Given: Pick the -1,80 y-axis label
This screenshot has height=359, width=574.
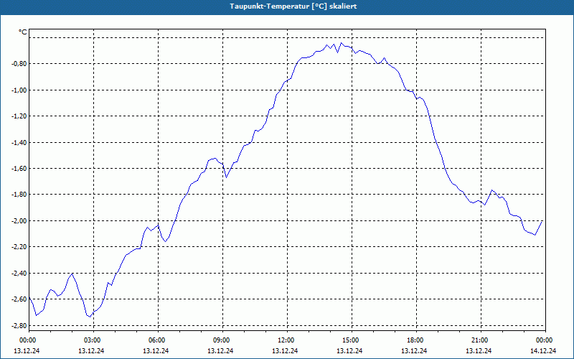Looking at the screenshot, I should pos(20,195).
